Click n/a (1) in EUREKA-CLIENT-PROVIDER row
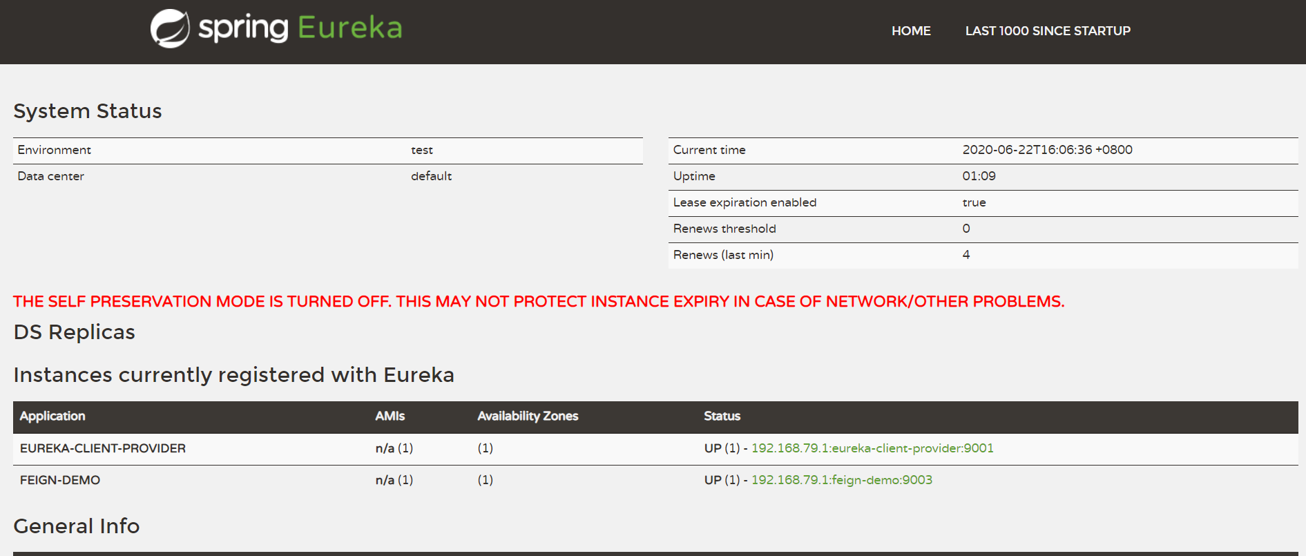 (x=394, y=448)
